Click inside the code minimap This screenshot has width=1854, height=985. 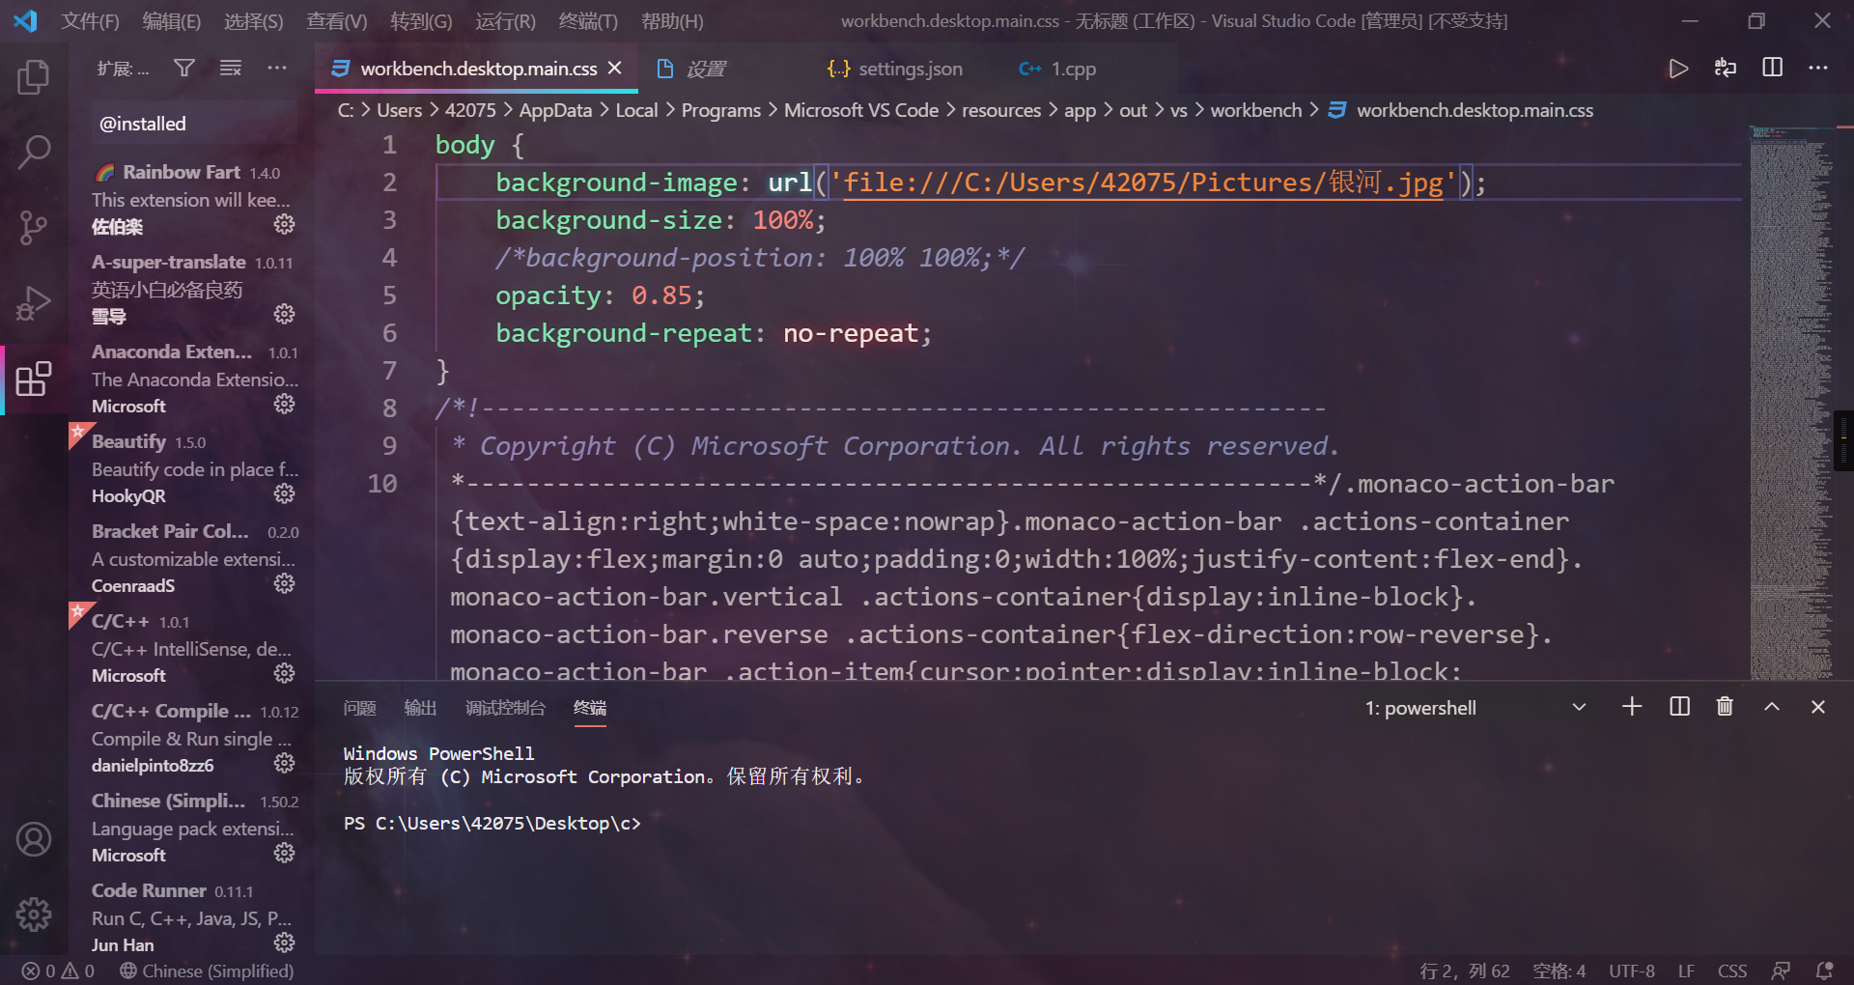[1791, 386]
